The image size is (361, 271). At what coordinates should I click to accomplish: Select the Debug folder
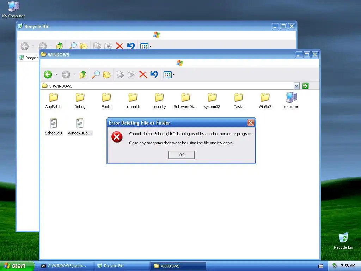(x=80, y=101)
